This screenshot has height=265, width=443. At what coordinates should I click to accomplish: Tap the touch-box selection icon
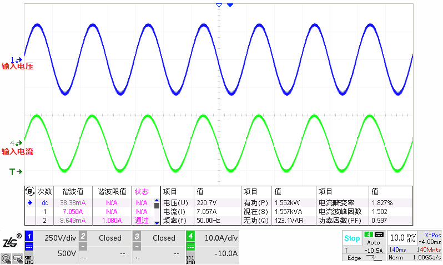pos(18,258)
